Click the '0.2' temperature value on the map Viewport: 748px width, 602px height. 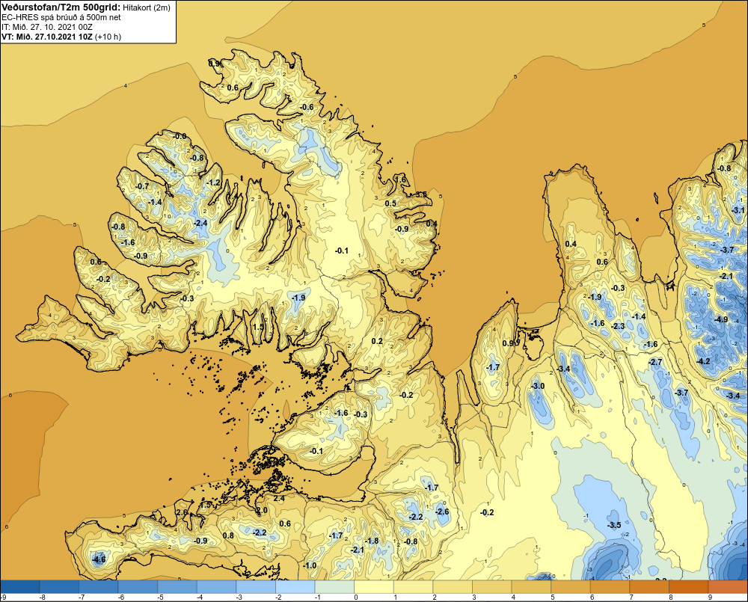coord(377,340)
